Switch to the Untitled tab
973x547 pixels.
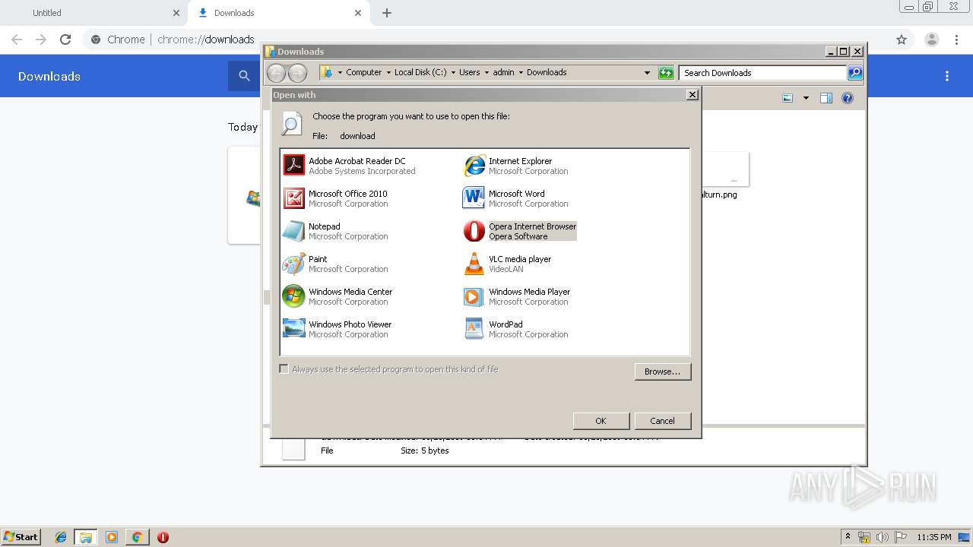click(94, 13)
